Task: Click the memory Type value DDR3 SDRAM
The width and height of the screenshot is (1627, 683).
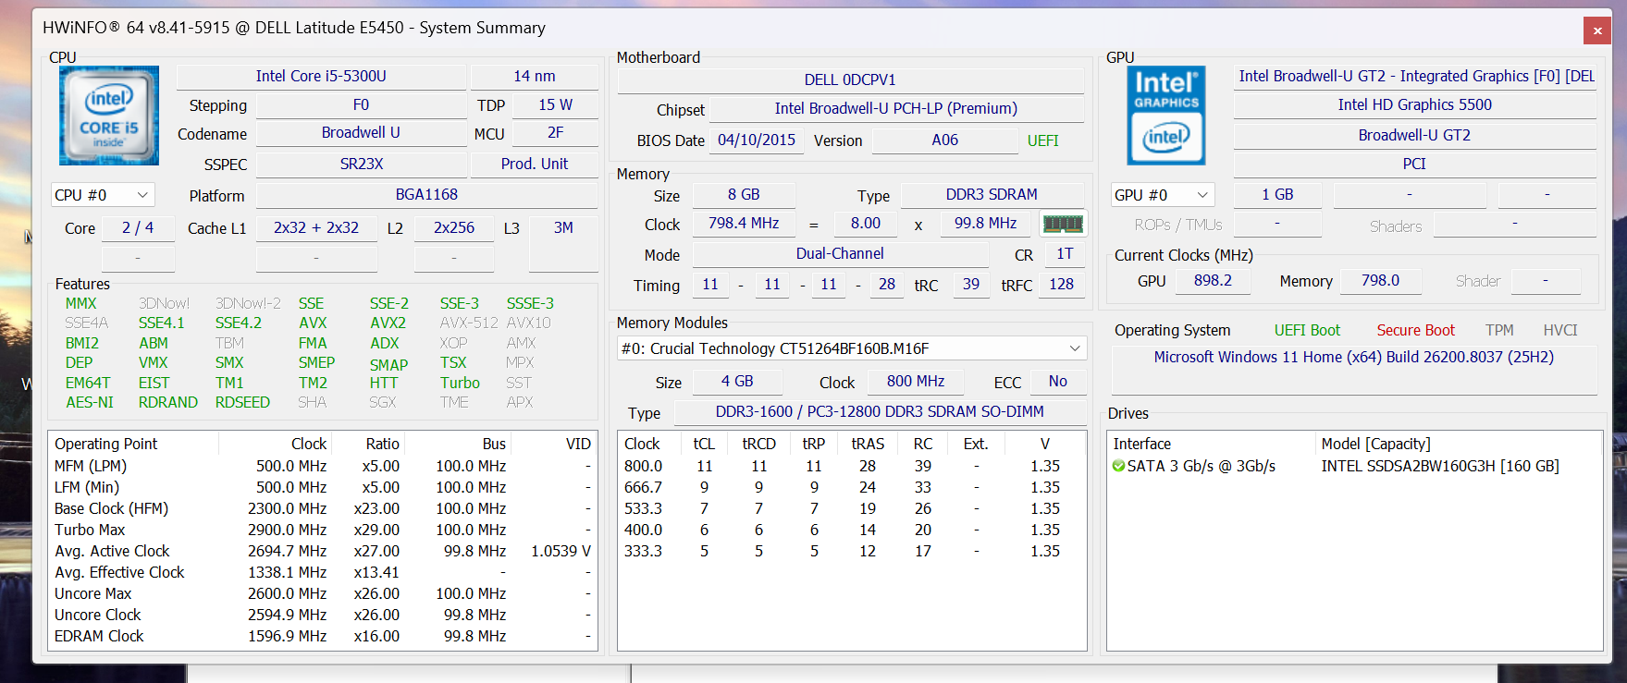Action: (992, 194)
